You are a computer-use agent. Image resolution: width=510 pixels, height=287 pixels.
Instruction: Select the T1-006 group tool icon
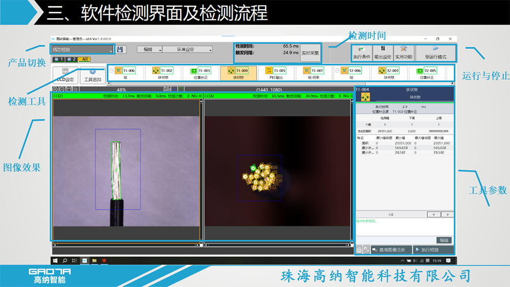(x=118, y=70)
